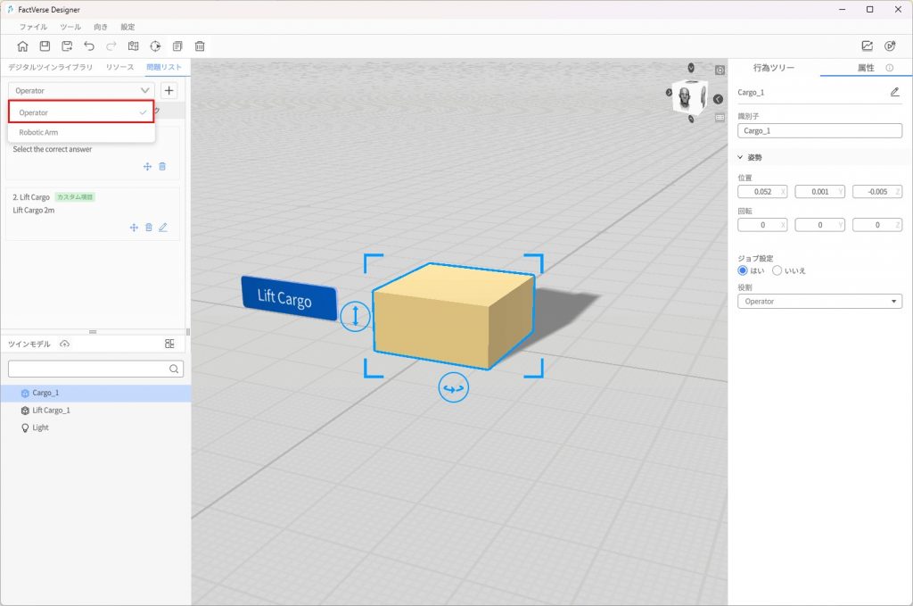Click the Home icon in the toolbar
Image resolution: width=913 pixels, height=606 pixels.
tap(22, 46)
